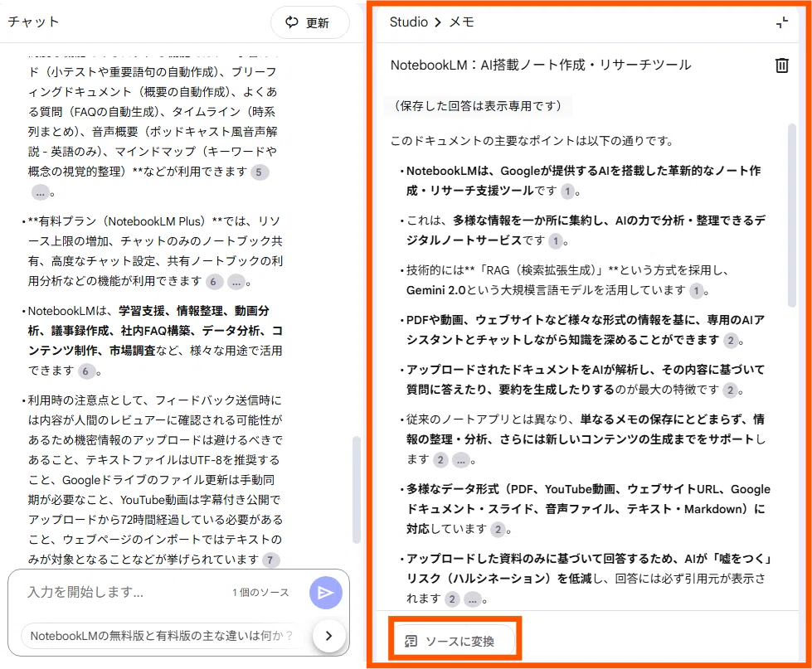Screen dimensions: 812x669
Task: Open citation 6 after 用分析などの機能が利用できます
Action: pyautogui.click(x=214, y=282)
